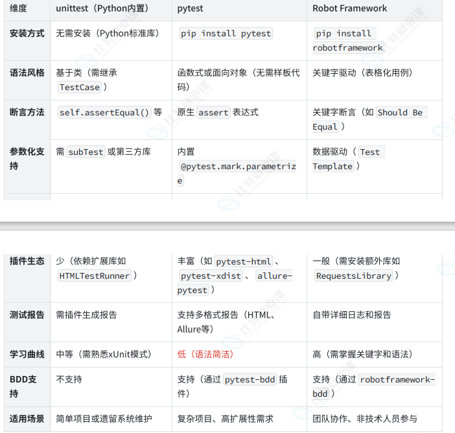Select the '学习曲线' row label
This screenshot has width=455, height=433.
[27, 354]
